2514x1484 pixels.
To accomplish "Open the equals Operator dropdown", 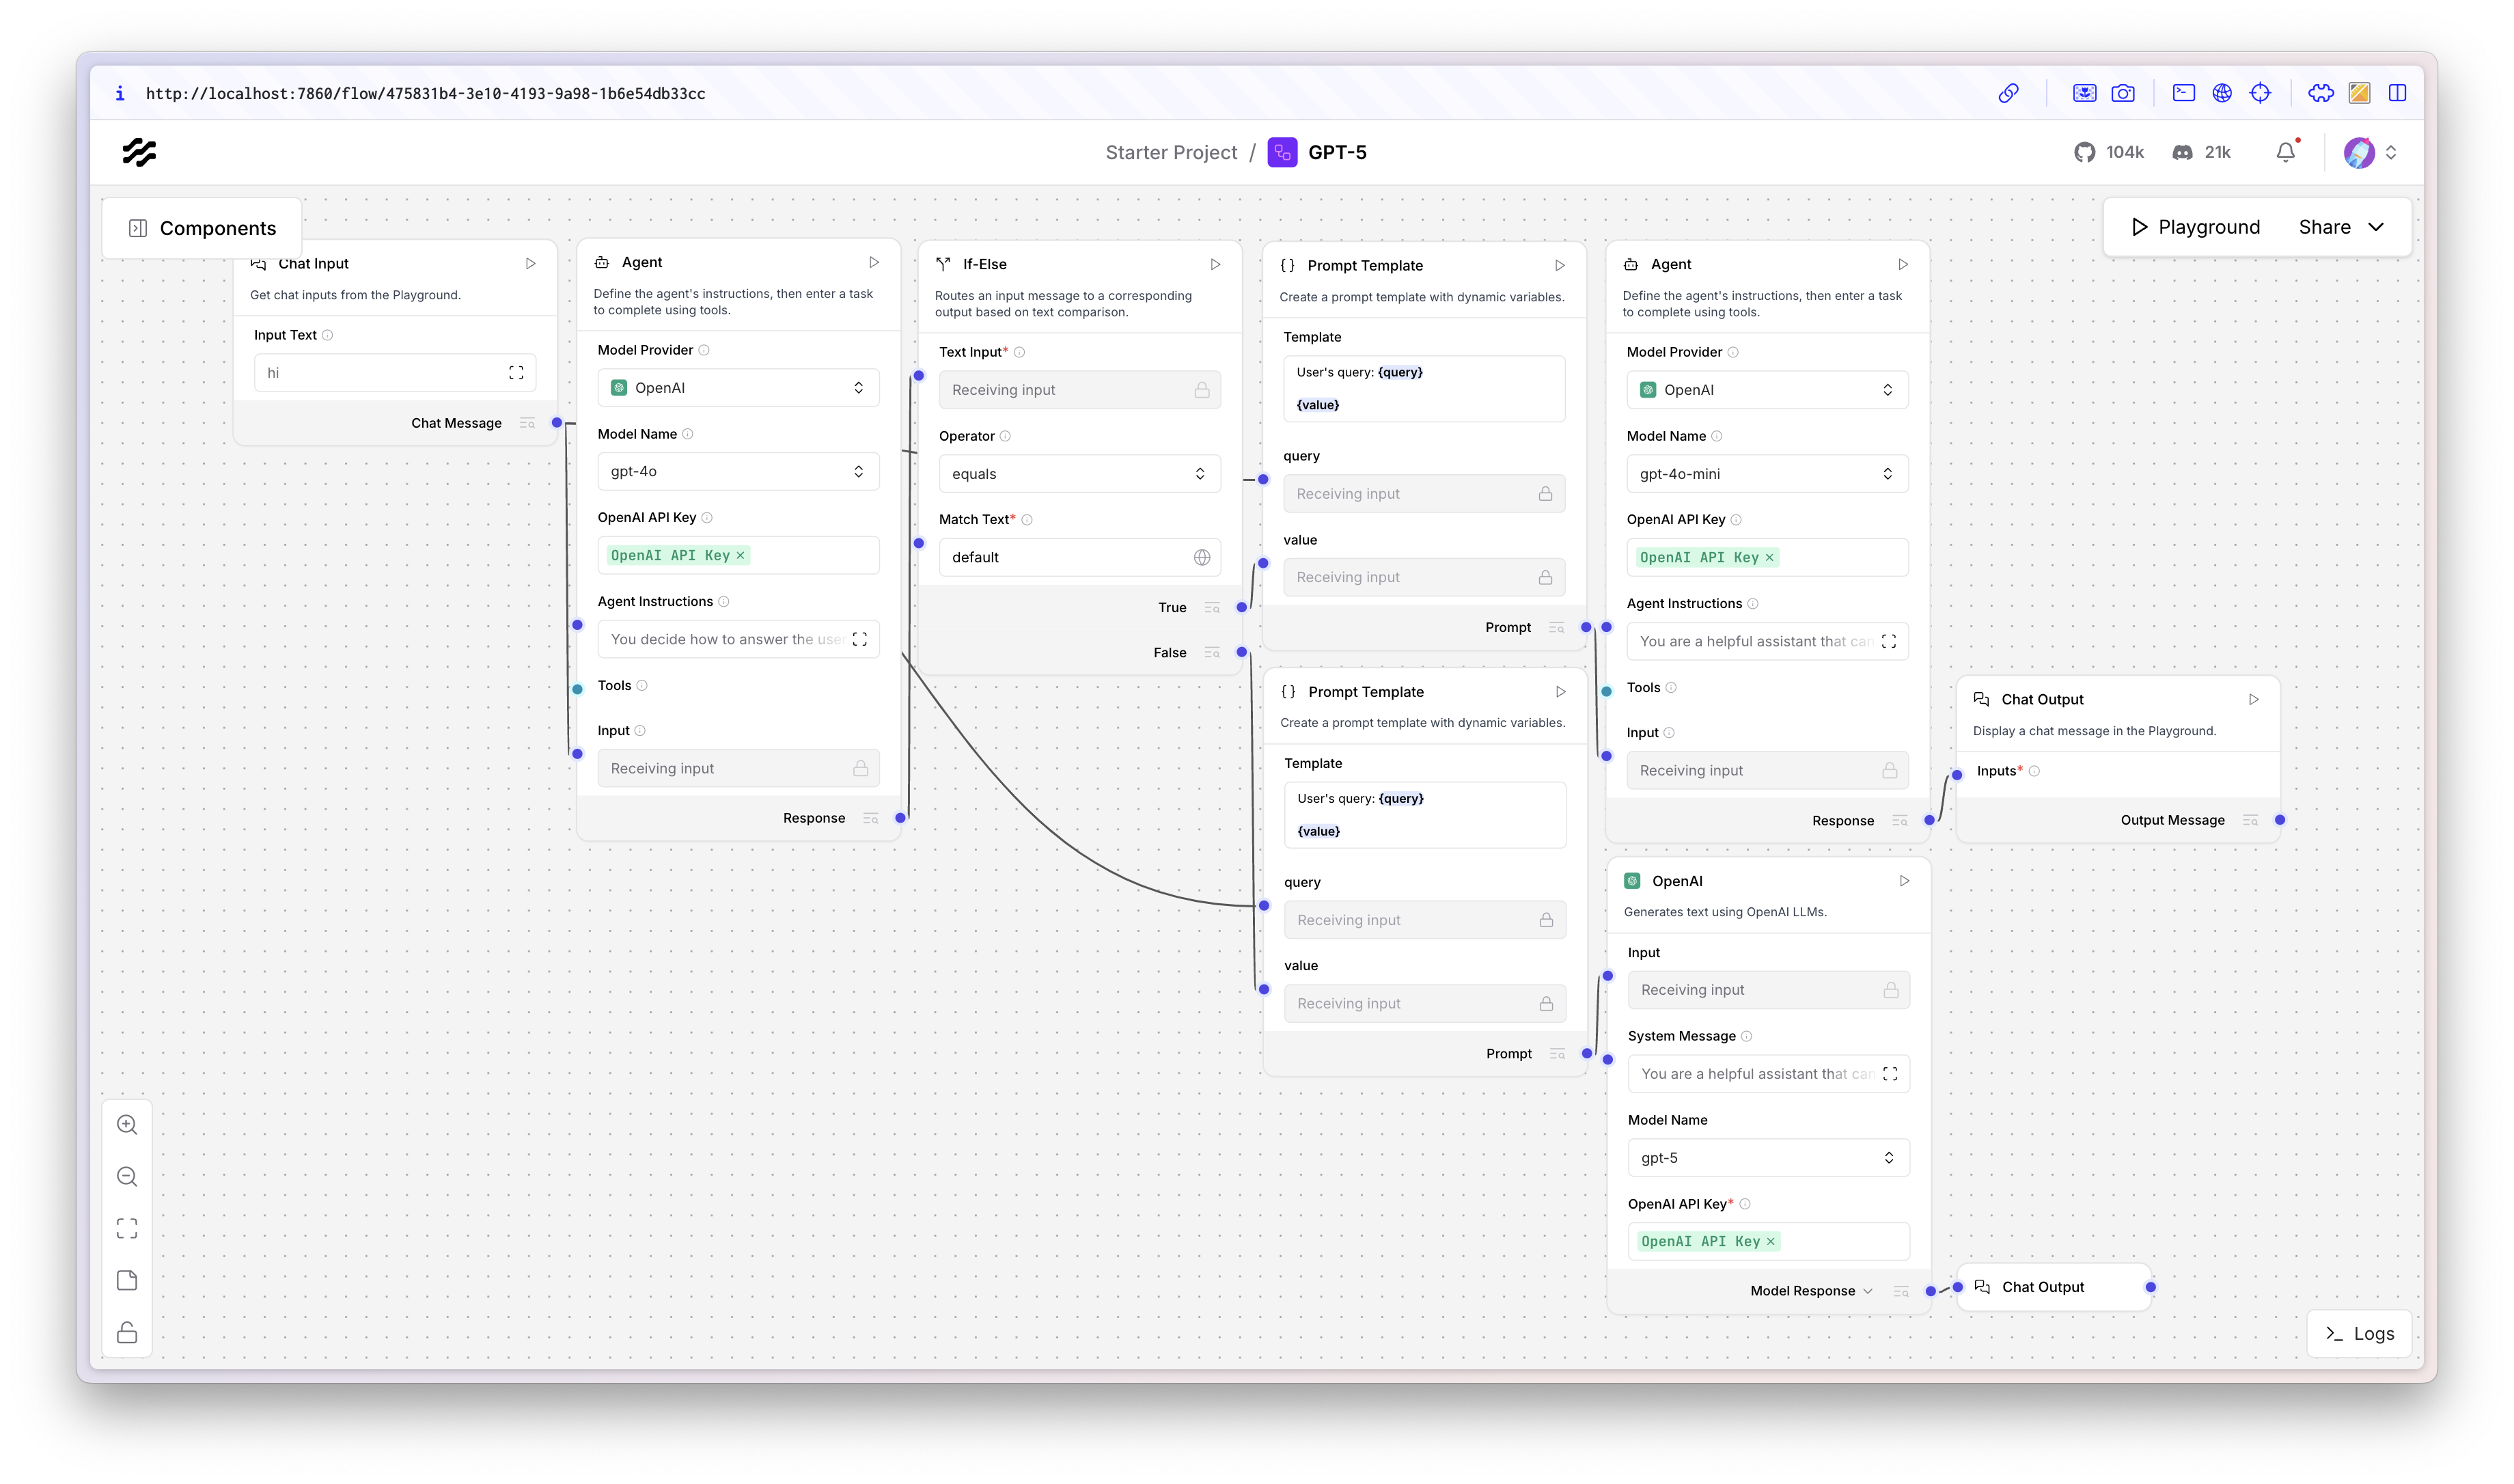I will pos(1079,474).
